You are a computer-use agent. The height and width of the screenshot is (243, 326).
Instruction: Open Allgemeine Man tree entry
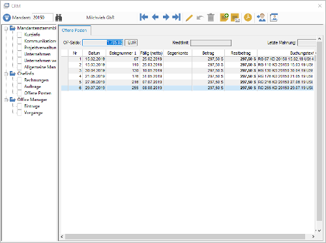(40, 67)
